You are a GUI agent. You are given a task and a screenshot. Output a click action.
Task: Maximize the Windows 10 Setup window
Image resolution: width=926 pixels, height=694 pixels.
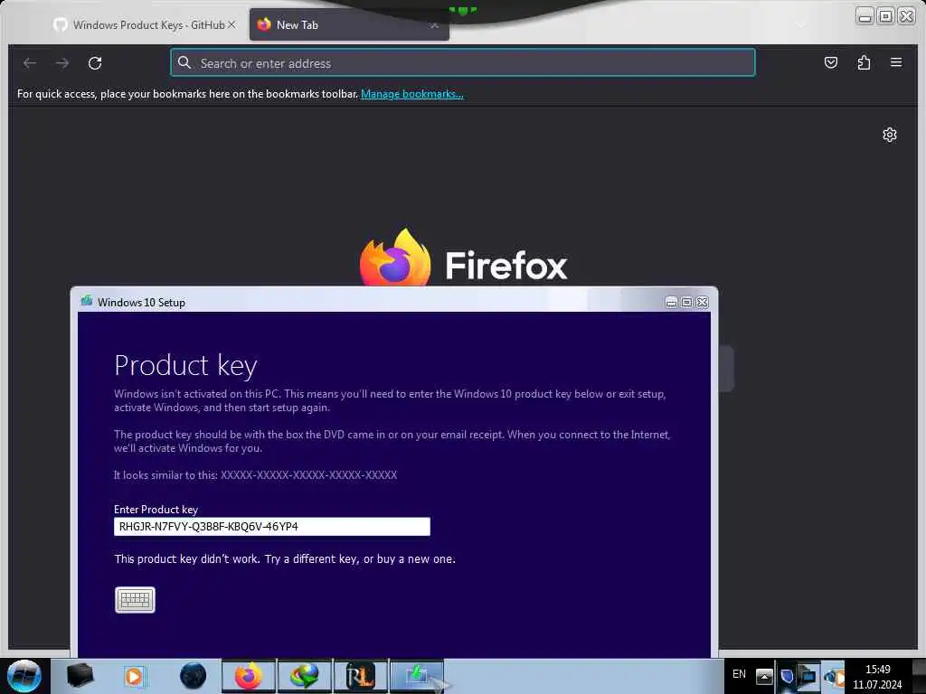pos(687,302)
